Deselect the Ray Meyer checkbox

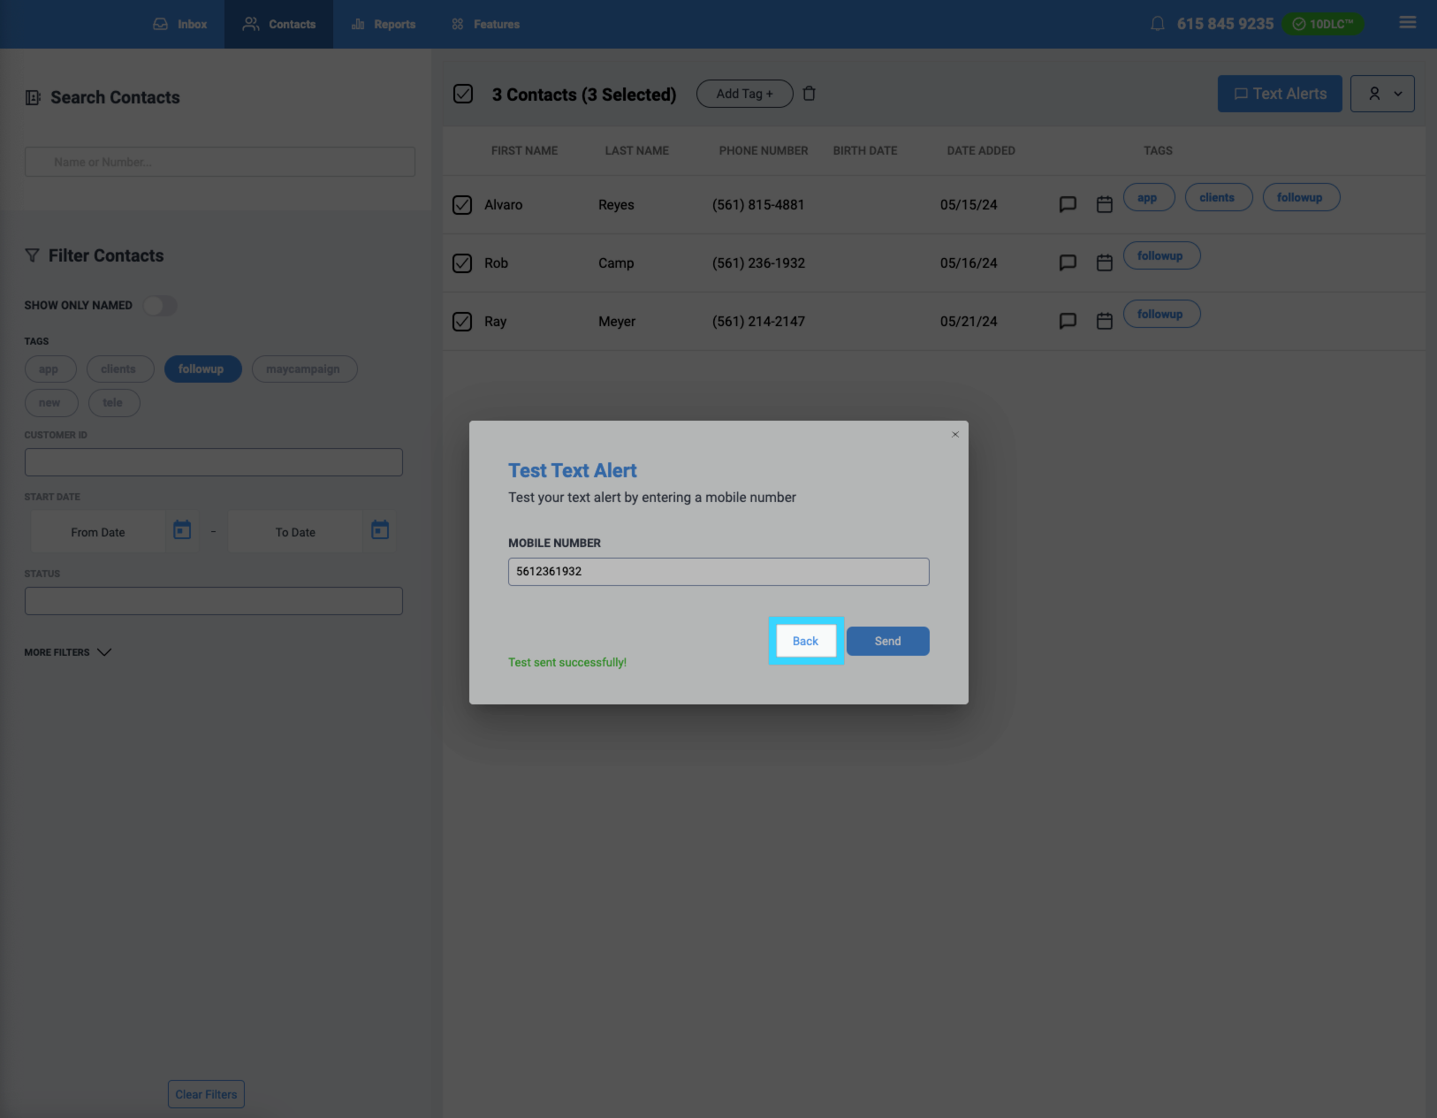(x=462, y=322)
